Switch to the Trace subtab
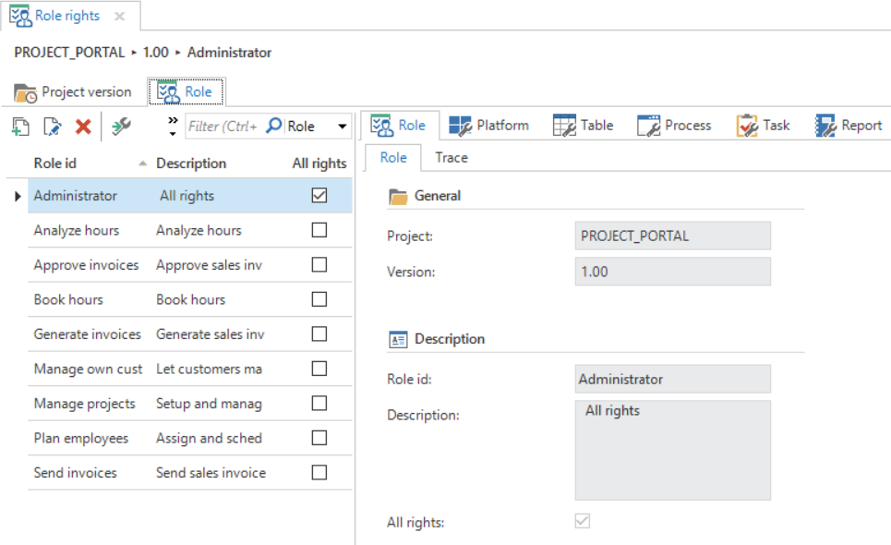891x545 pixels. (x=452, y=158)
